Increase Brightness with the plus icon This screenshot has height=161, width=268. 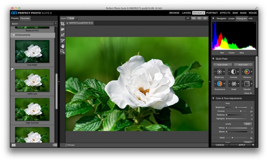224,72
